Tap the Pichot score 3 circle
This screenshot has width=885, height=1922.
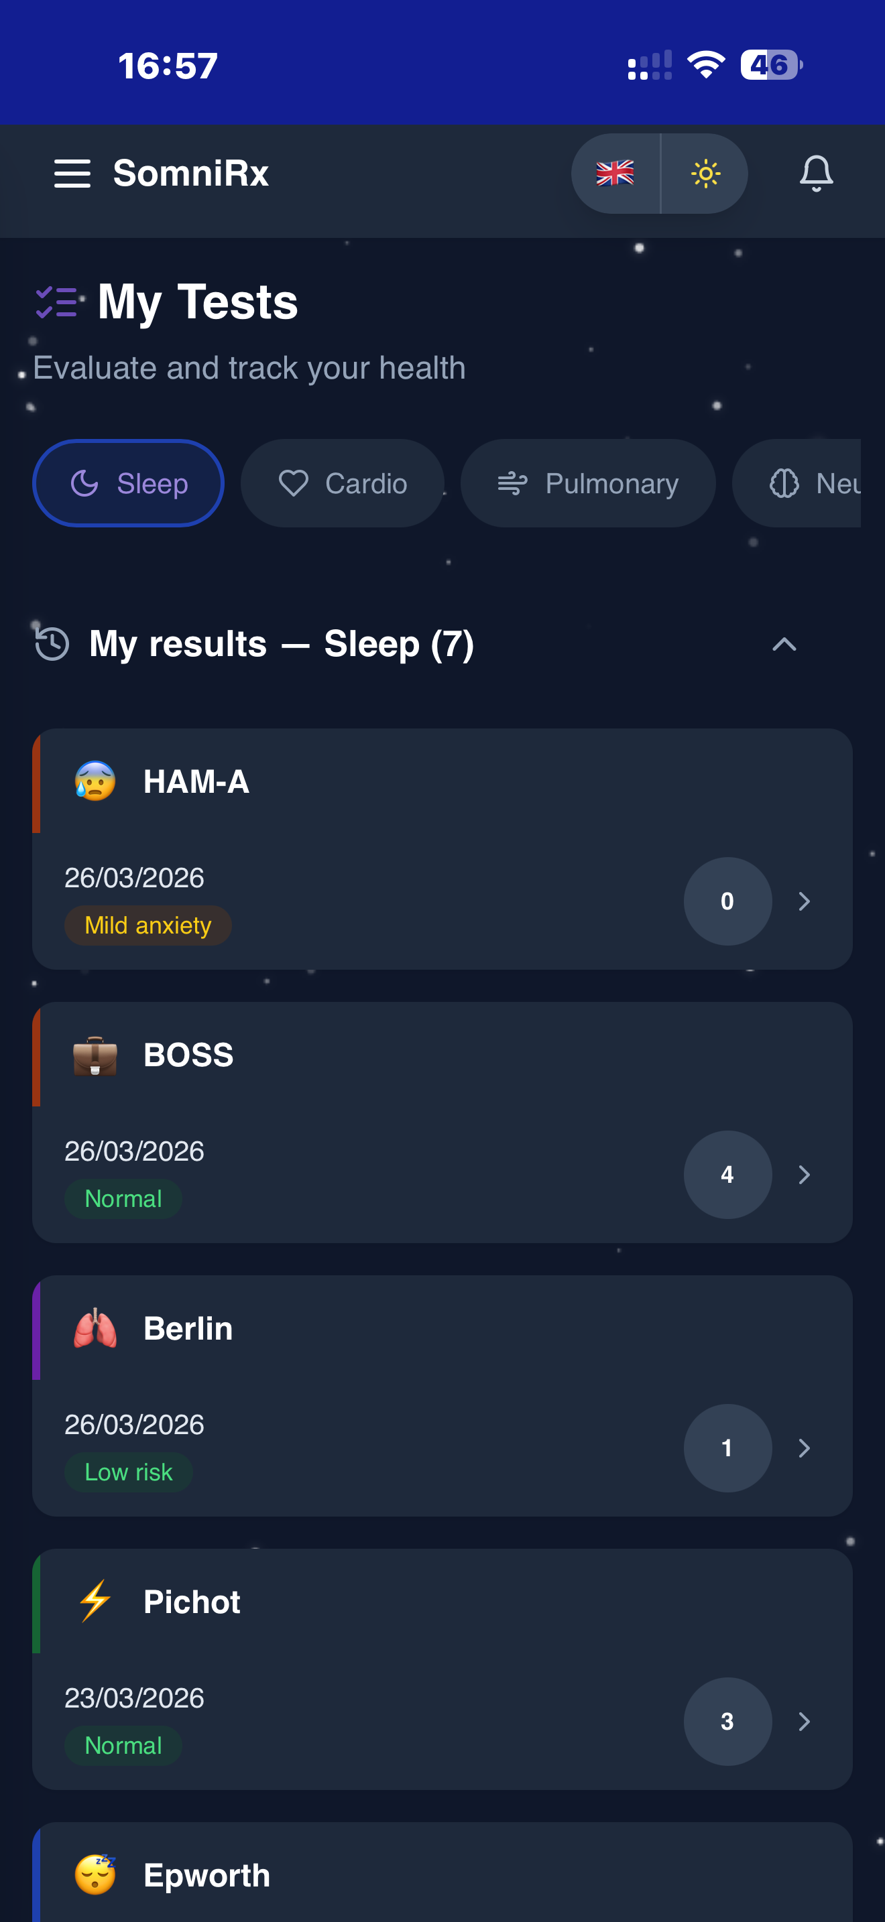(x=727, y=1722)
